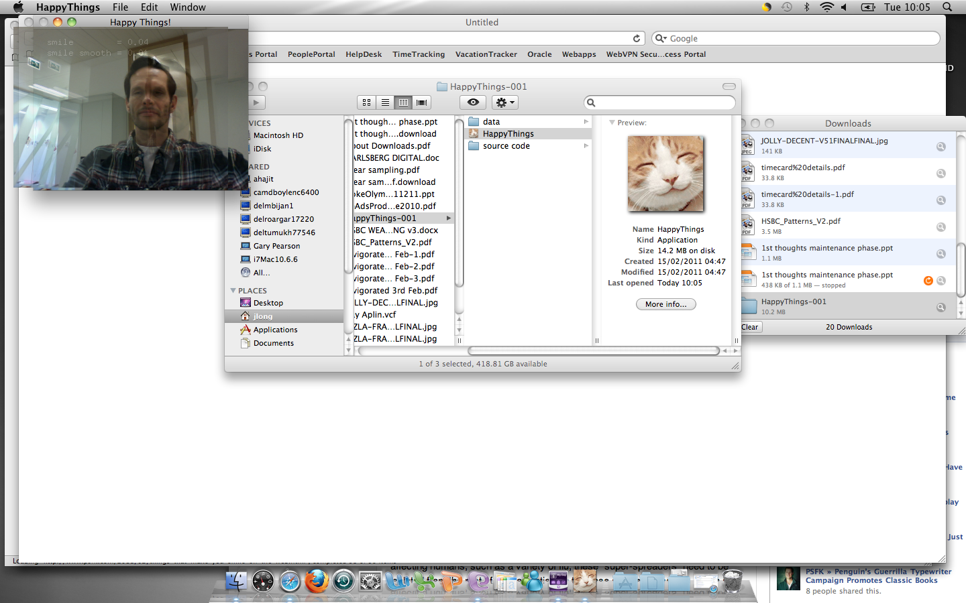
Task: Switch Finder to list view
Action: click(385, 103)
